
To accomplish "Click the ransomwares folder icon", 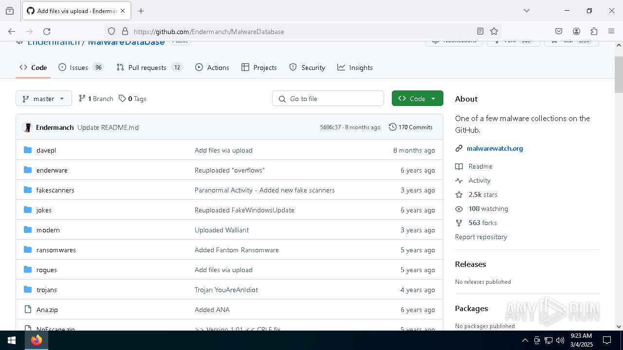I will pos(28,250).
